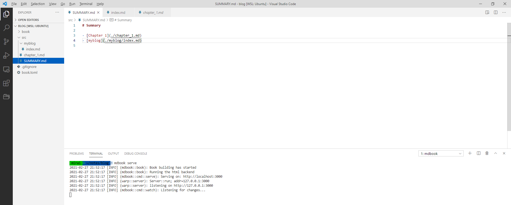Split the editor right

tap(496, 12)
